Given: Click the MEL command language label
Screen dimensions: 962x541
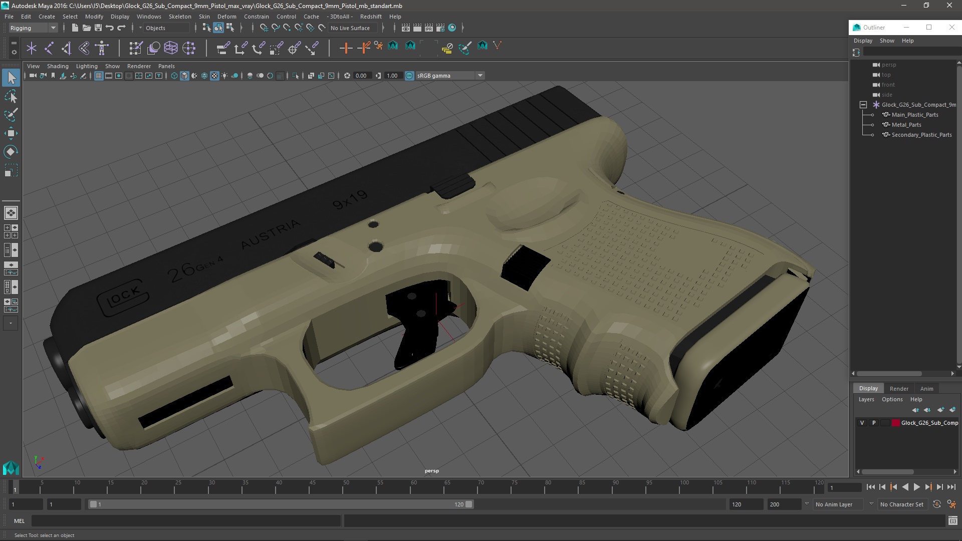Looking at the screenshot, I should 19,521.
